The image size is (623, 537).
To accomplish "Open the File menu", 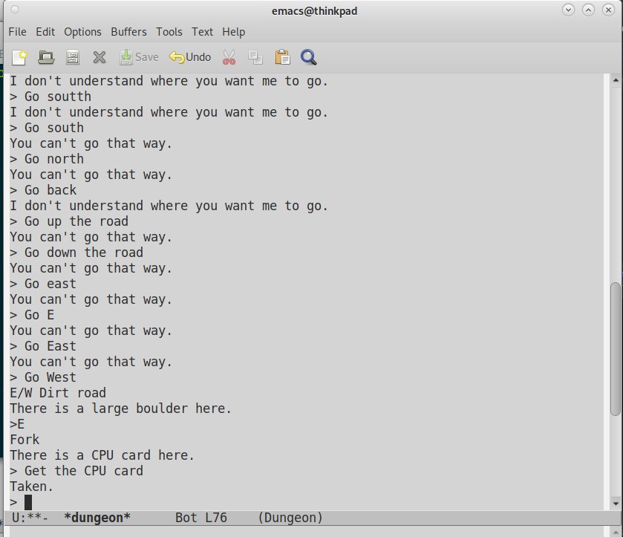I will (18, 32).
